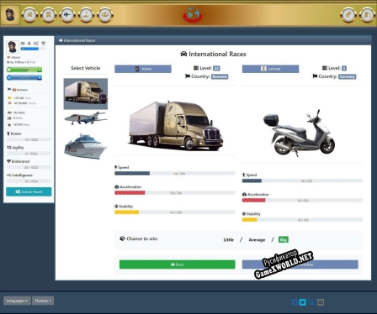The image size is (377, 314).
Task: Select the jet plane vehicle thumbnail
Action: pos(86,118)
